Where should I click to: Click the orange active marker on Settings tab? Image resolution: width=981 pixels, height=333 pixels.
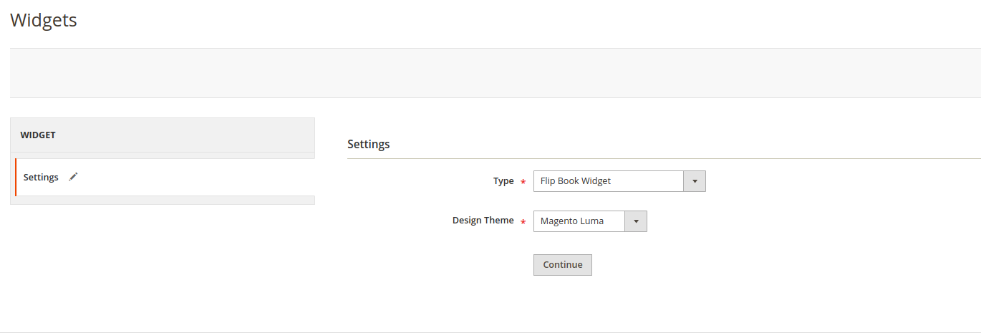click(16, 177)
